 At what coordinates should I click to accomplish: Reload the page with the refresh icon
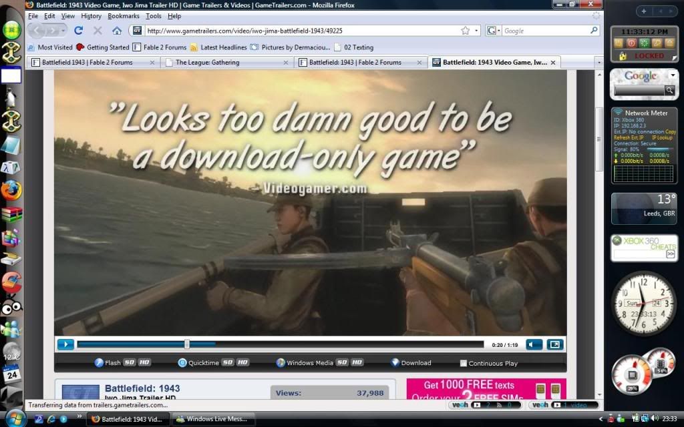79,31
